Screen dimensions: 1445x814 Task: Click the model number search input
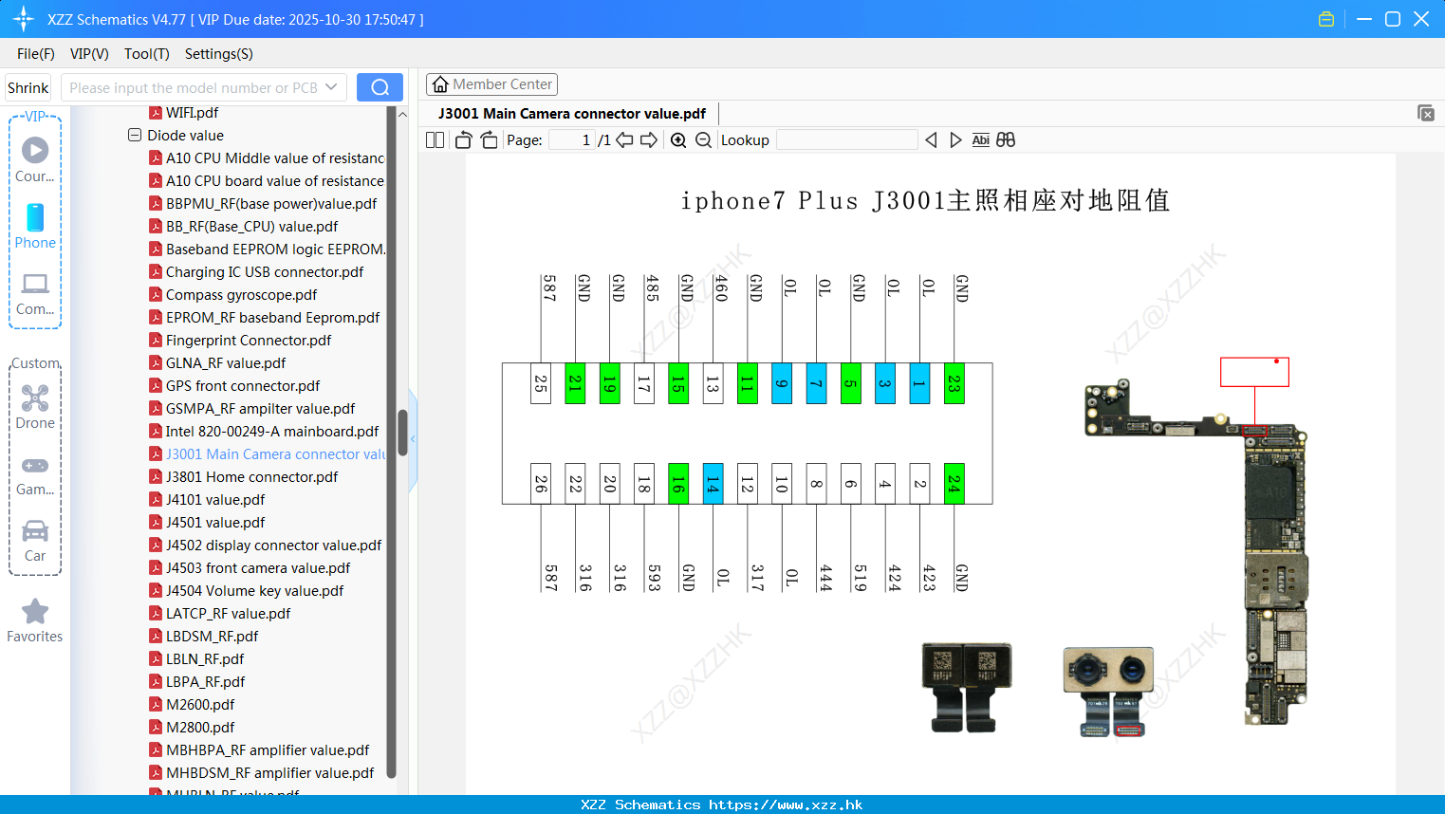click(193, 87)
